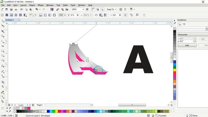Pick the red swatch in vertical palette
This screenshot has width=208, height=117.
coord(175,73)
